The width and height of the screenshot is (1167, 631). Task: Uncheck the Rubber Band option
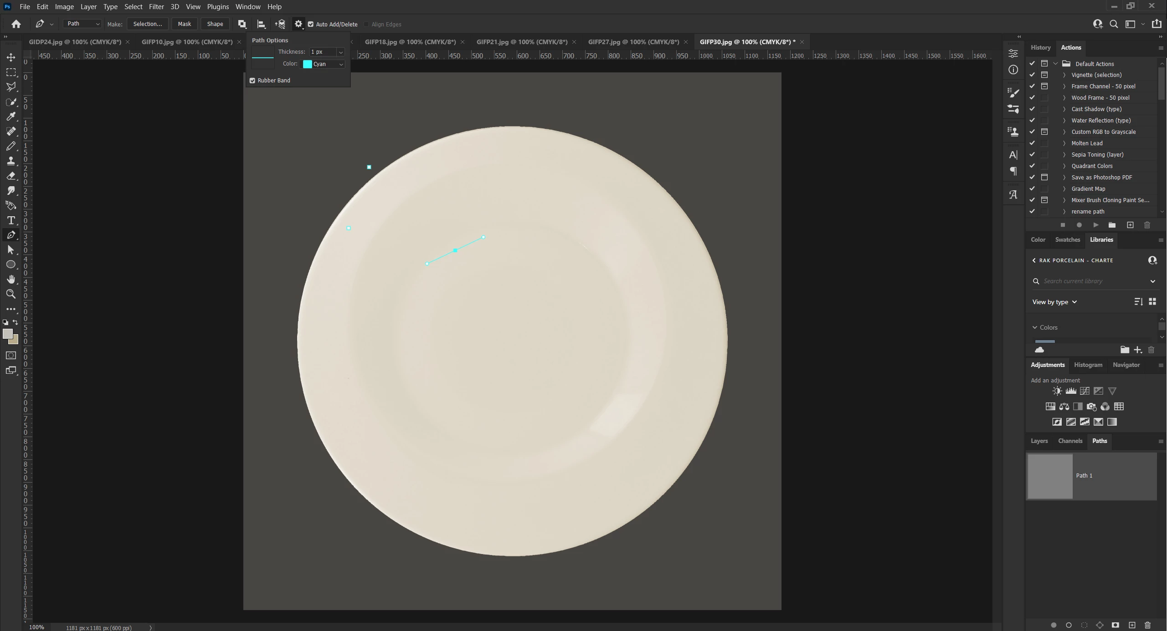[252, 81]
